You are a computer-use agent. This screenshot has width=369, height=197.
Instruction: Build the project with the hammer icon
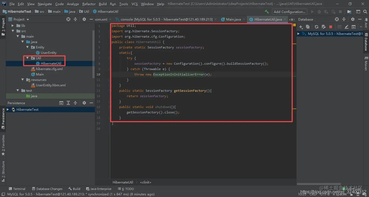[267, 12]
